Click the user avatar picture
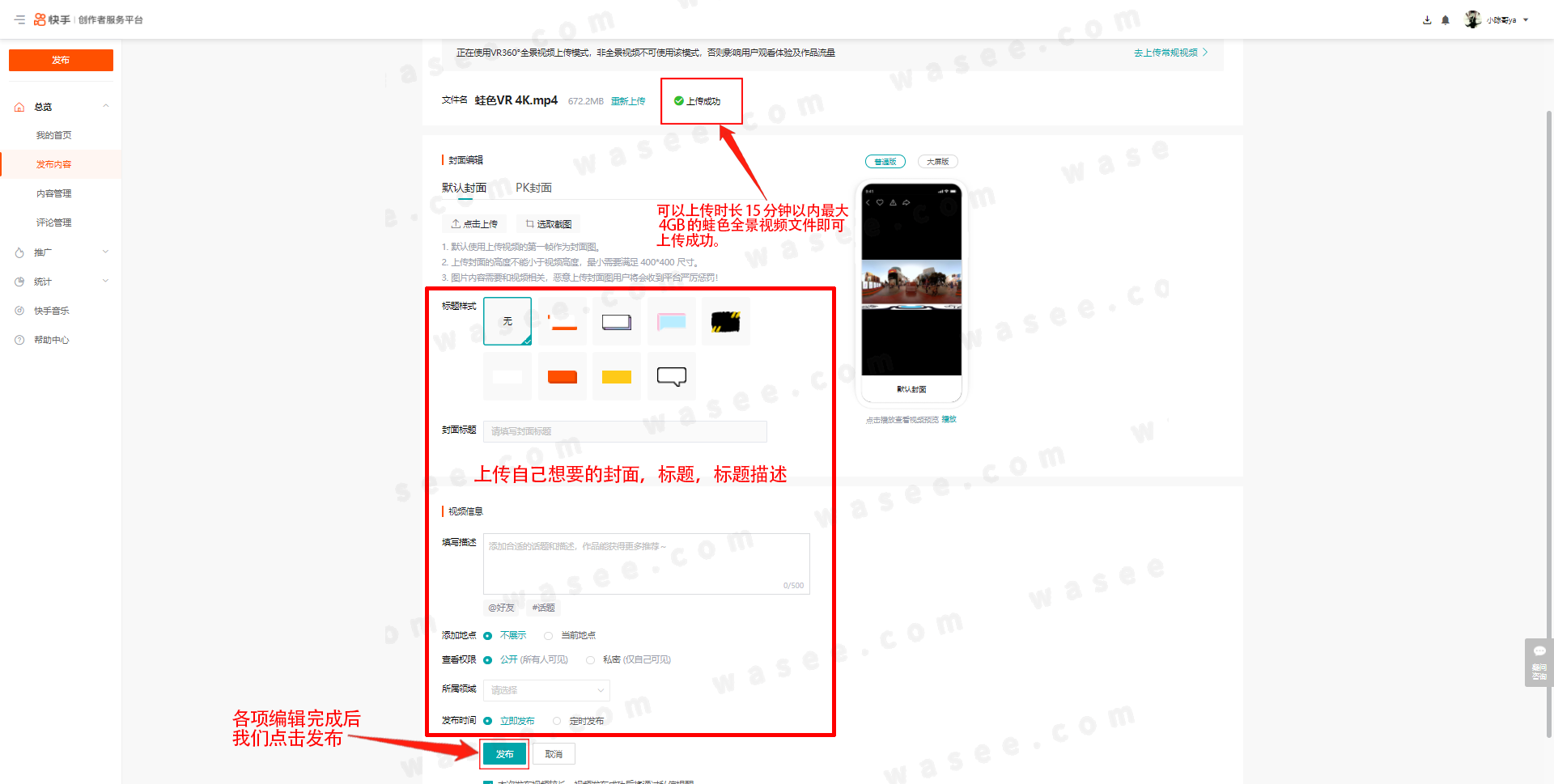Screen dimensions: 1554x784 (x=1473, y=19)
